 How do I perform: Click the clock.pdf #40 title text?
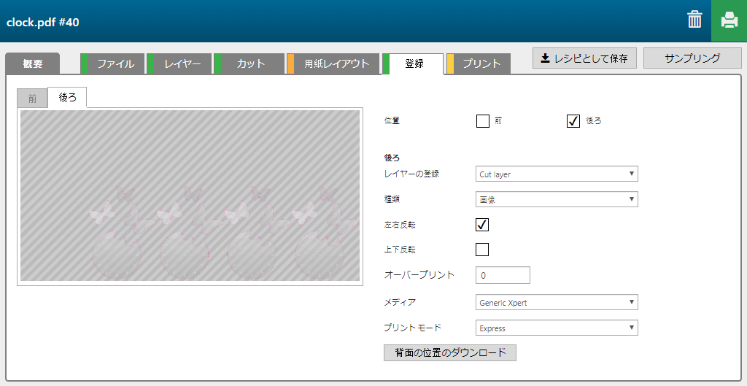tap(43, 23)
